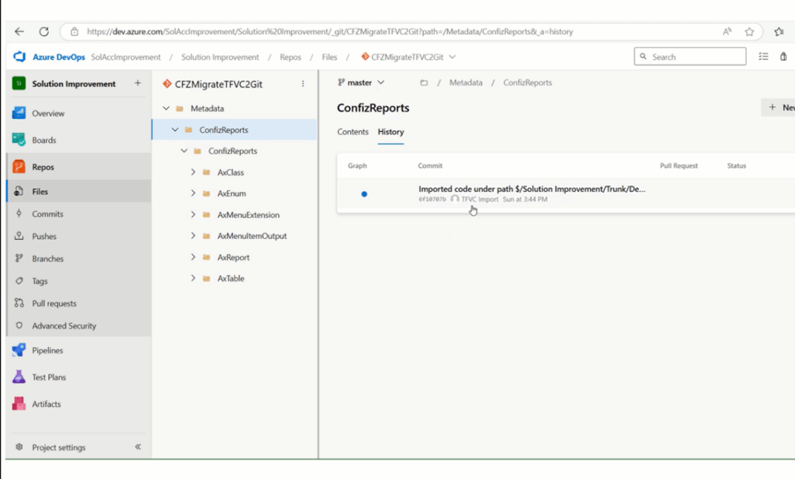Switch to the Contents tab

353,132
